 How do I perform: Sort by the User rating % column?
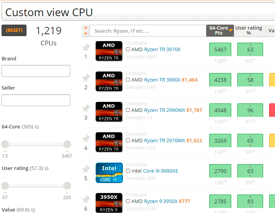tap(250, 30)
